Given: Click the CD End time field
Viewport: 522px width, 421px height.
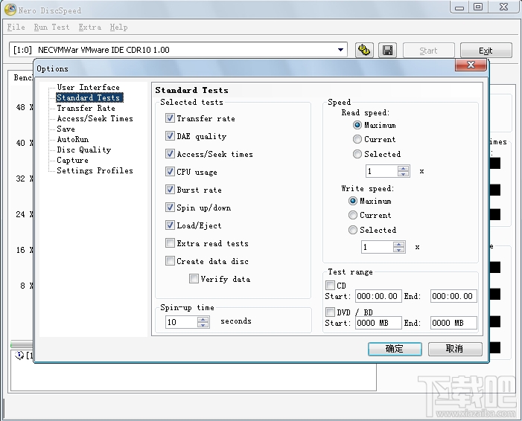Looking at the screenshot, I should pos(453,296).
